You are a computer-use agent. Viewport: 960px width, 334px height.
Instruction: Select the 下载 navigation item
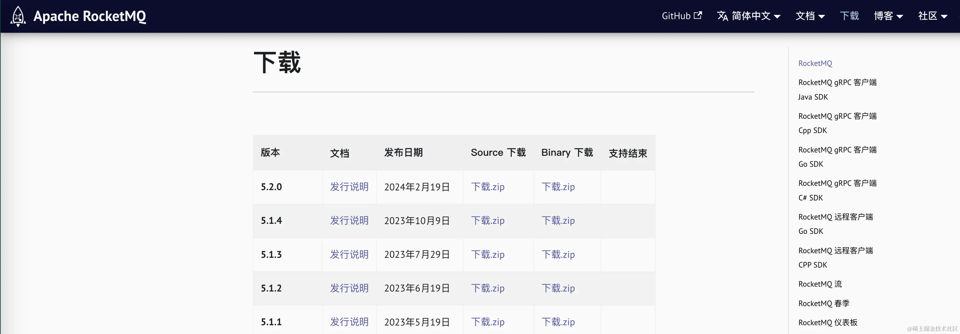click(x=849, y=16)
